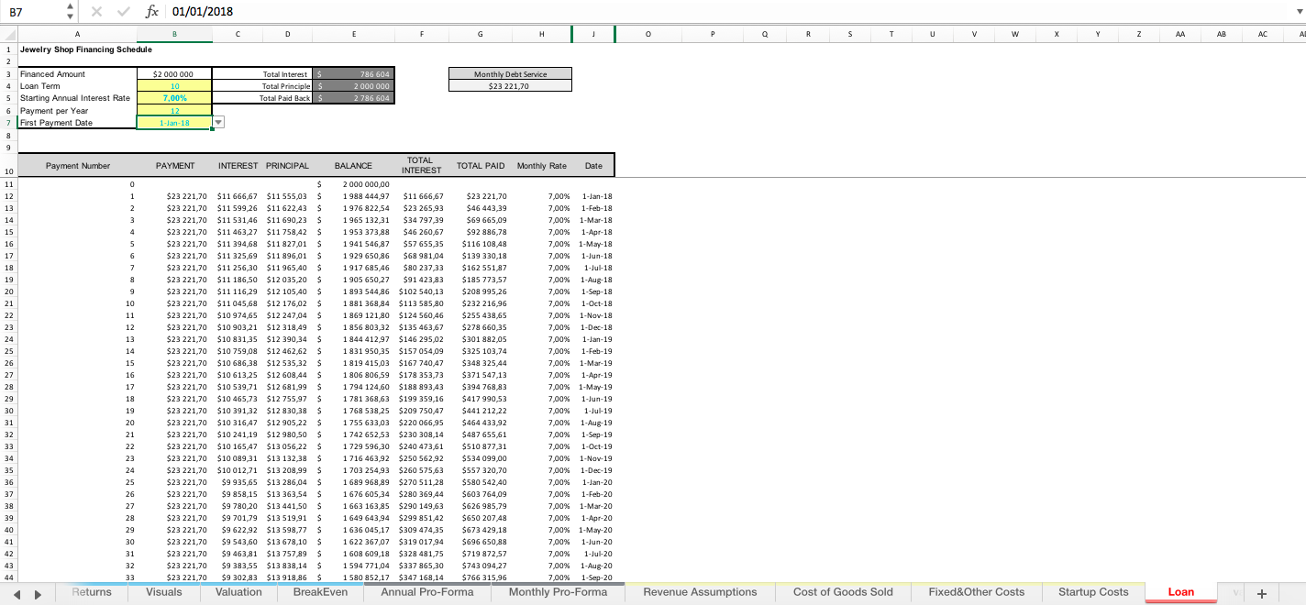This screenshot has width=1306, height=605.
Task: Select column H by clicking its header
Action: point(541,33)
